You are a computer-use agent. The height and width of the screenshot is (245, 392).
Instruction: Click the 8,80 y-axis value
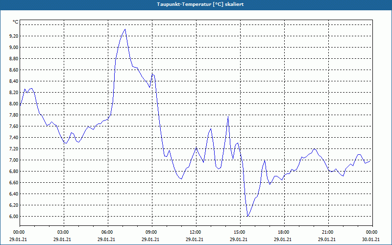coord(14,59)
